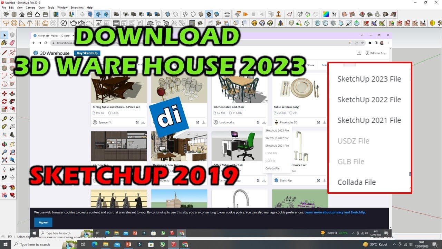Activate the Walk footprints tool
This screenshot has width=442, height=249.
click(4, 177)
